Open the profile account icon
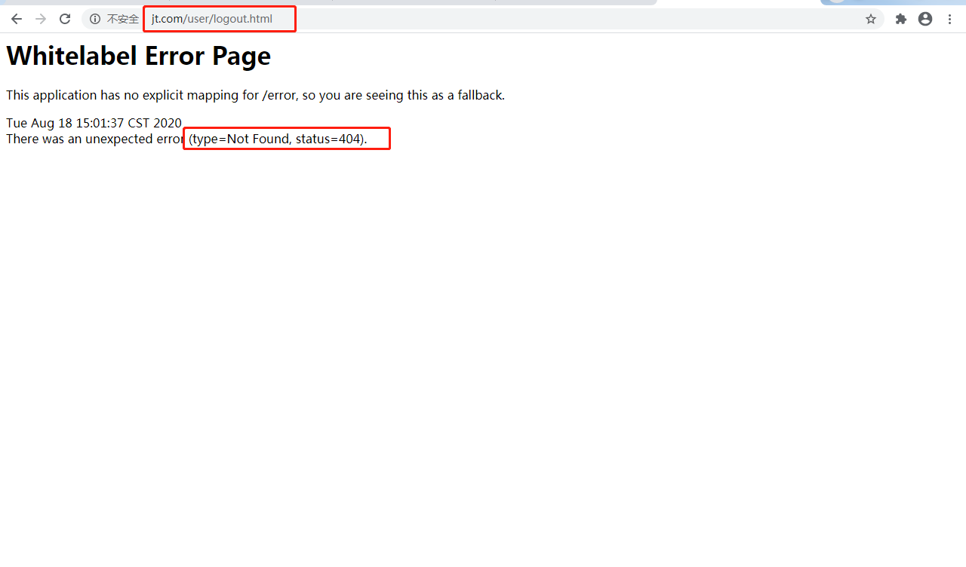966x567 pixels. click(925, 19)
